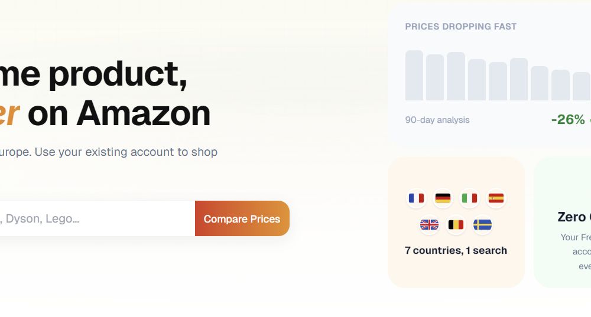Screen dimensions: 591x317
Task: Focus the product search input field
Action: (95, 219)
